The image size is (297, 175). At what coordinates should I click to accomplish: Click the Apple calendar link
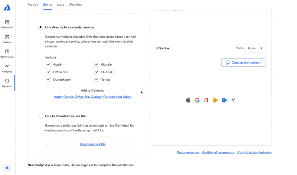[58, 97]
